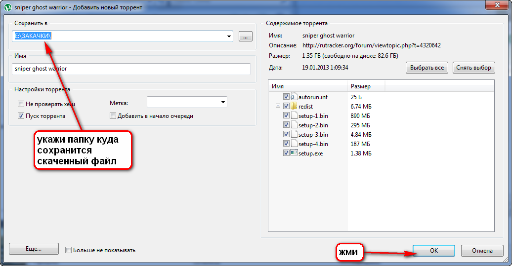Click the browse '...' folder button
512x266 pixels.
coord(246,37)
